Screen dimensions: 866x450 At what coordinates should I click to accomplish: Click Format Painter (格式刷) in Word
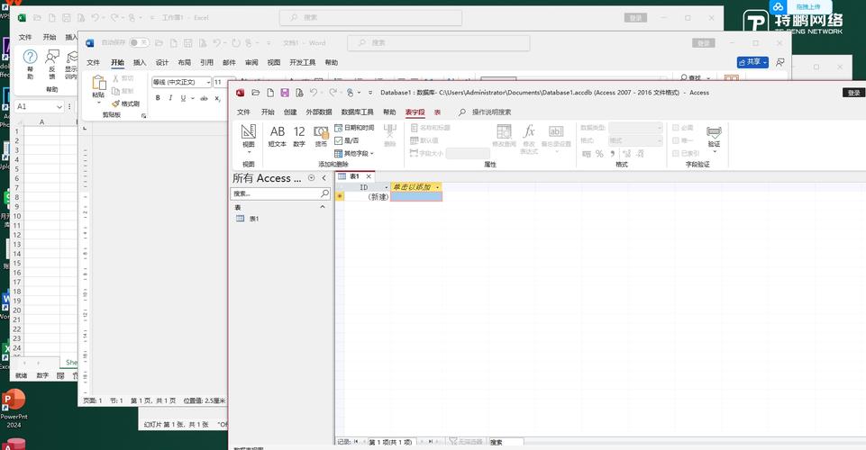125,103
